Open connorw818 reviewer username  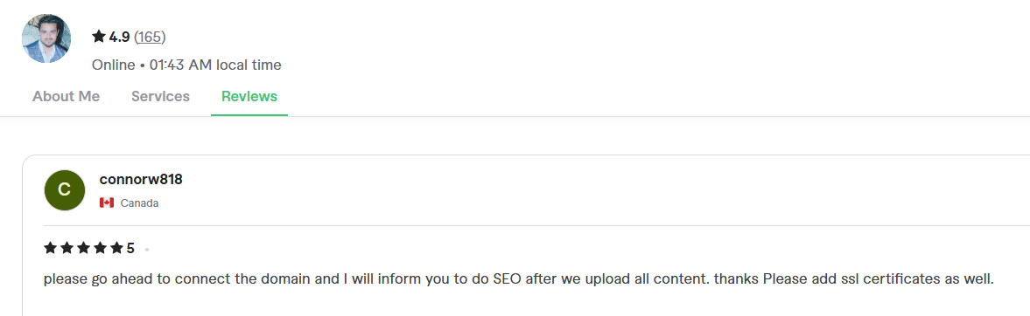click(141, 180)
